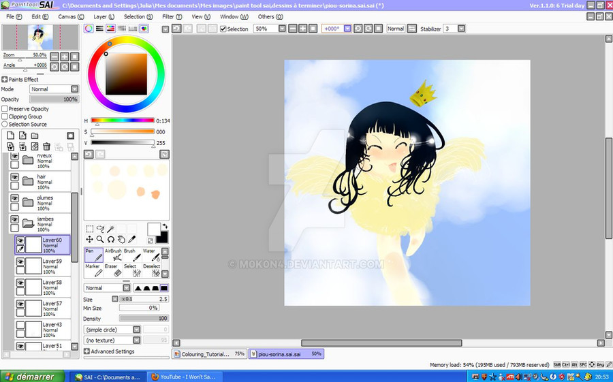Select the Pen tool

(94, 255)
